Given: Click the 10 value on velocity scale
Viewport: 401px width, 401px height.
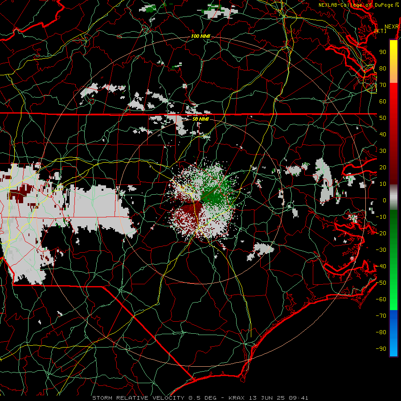Looking at the screenshot, I should [383, 184].
